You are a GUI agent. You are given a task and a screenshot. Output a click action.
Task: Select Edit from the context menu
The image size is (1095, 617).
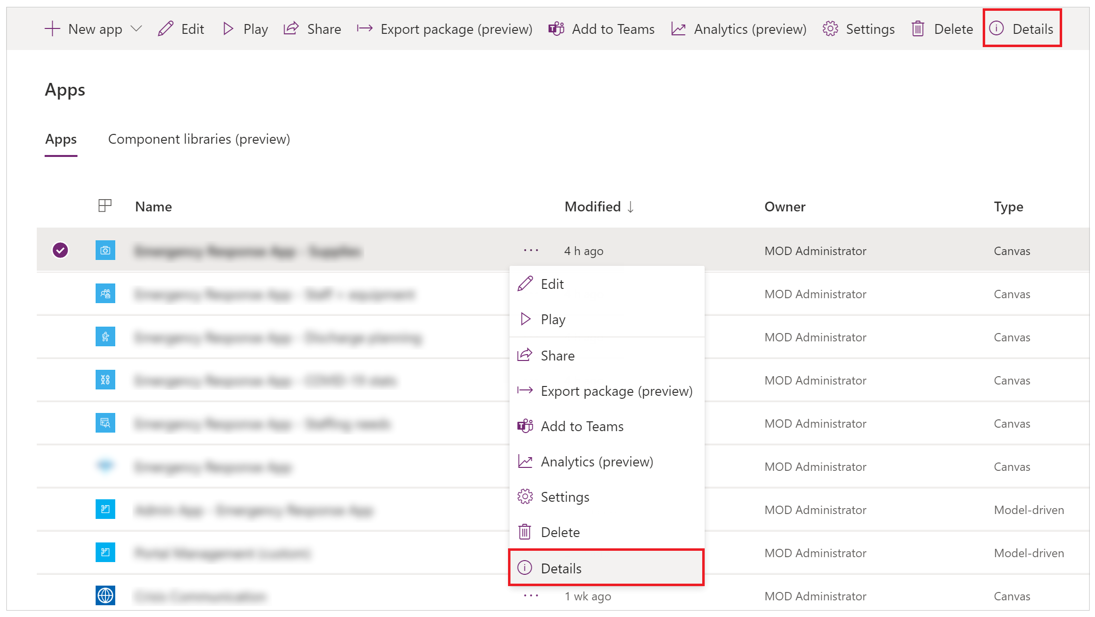[x=552, y=283]
